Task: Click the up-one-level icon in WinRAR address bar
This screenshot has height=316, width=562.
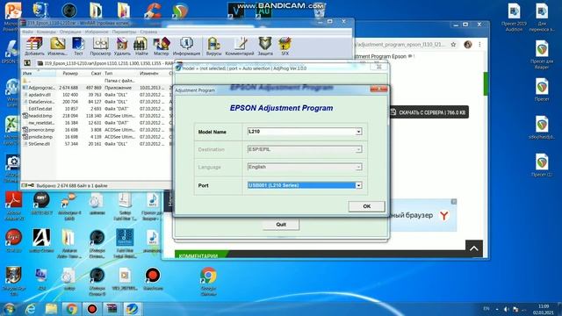Action: 27,63
